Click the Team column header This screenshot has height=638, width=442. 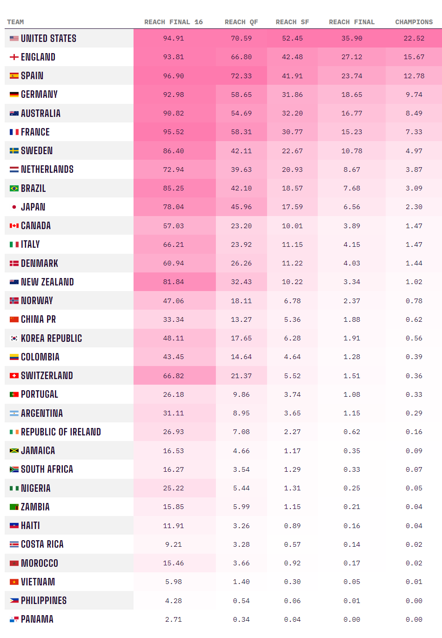(15, 22)
